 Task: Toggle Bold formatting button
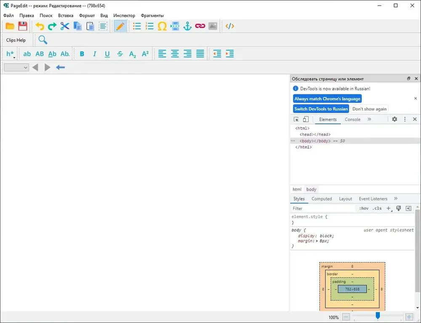coord(82,54)
